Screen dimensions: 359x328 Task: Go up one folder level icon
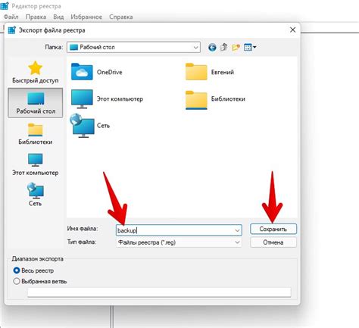224,47
